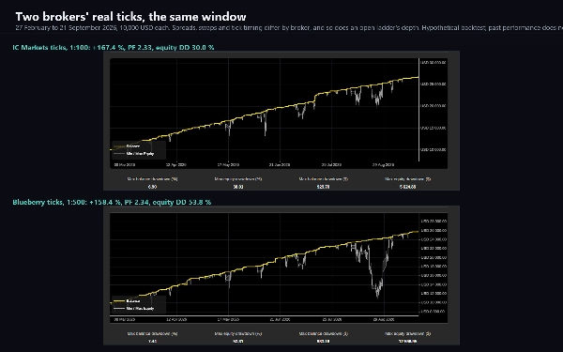This screenshot has height=352, width=563.
Task: Click Max balance drawdown ($) label under IC Markets chart
Action: tap(323, 179)
